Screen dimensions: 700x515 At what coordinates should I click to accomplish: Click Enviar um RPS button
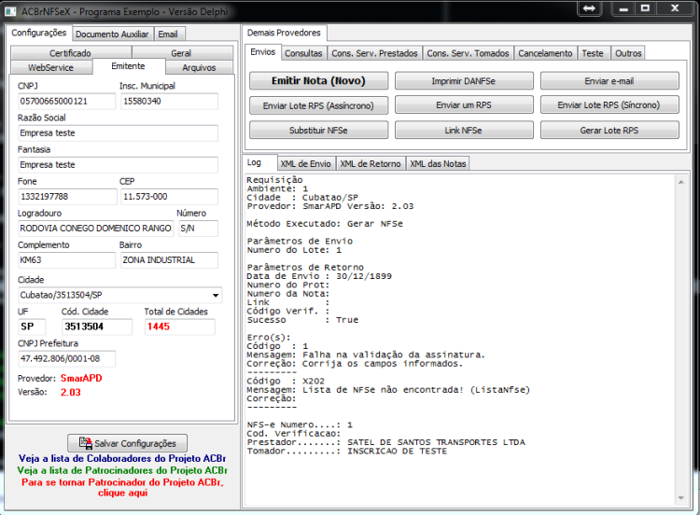[x=464, y=104]
